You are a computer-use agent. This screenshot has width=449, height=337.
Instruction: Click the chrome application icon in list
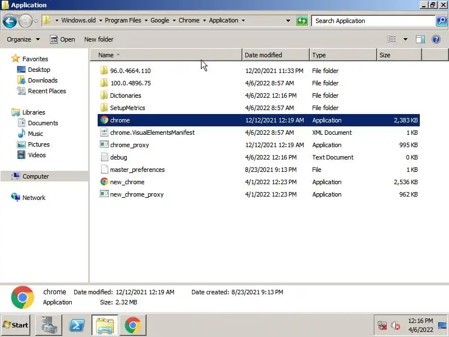104,120
